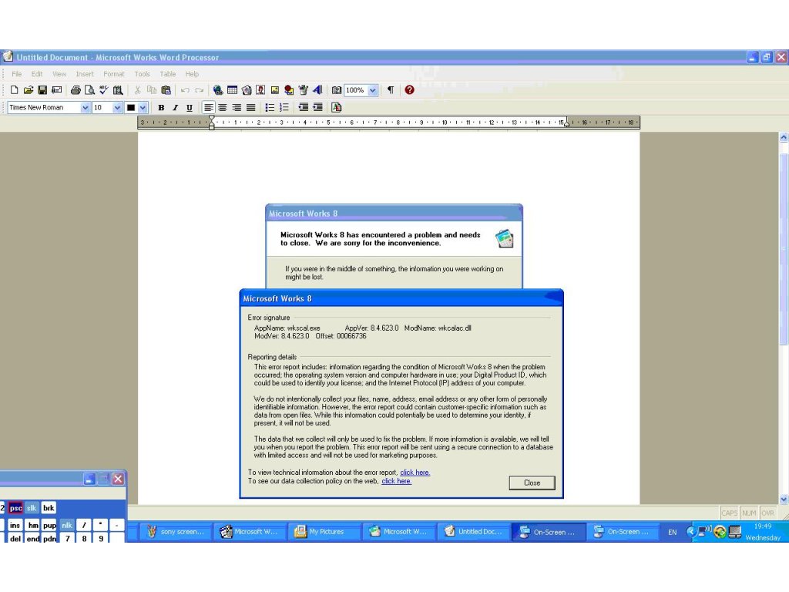Open Works Help with the red question mark
Viewport: 789px width, 592px height.
(409, 90)
